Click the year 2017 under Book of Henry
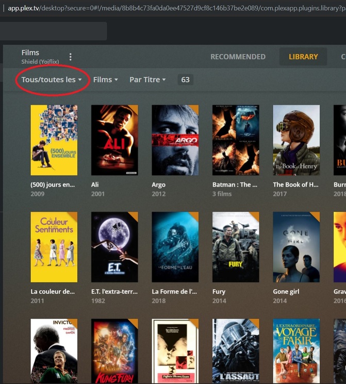 tap(280, 194)
